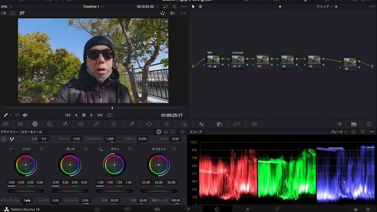Open the Motion Effects palette icon
Screen dimensions: 377x212
[x=81, y=124]
